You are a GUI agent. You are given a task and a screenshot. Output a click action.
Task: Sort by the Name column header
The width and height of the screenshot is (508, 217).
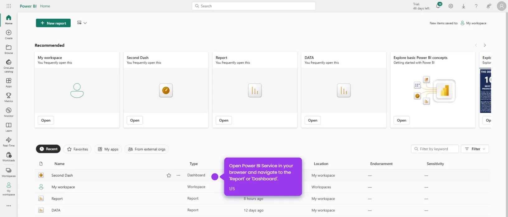click(x=59, y=164)
